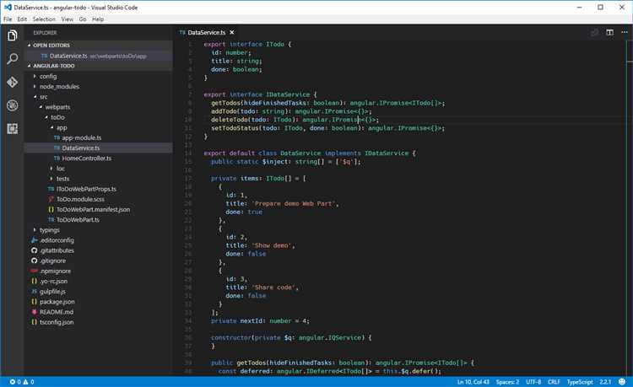Open the Debug view in activity bar

pos(12,105)
